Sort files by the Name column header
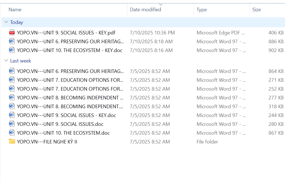 click(x=15, y=10)
